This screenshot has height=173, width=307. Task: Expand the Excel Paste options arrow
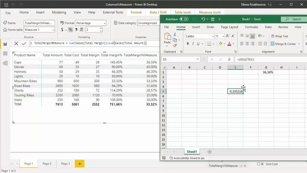(167, 46)
